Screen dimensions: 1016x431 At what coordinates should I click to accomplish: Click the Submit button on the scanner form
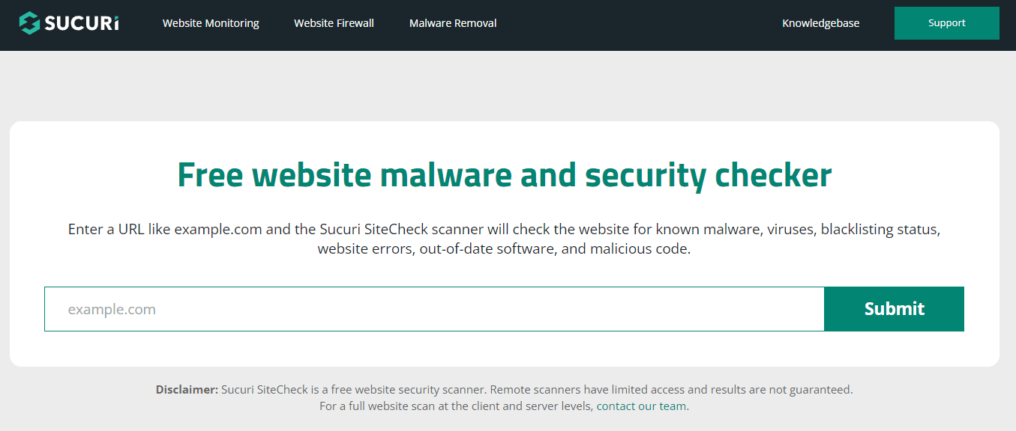pyautogui.click(x=894, y=308)
